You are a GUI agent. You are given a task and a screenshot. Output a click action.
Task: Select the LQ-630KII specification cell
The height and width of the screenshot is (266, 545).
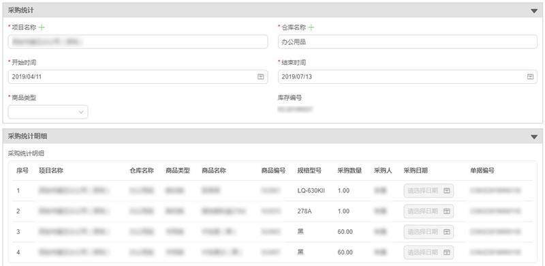[x=311, y=191]
